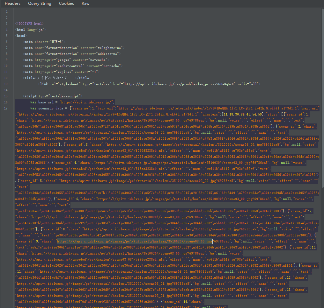324x308 pixels.
Task: Click the html lang="ja" tag
Action: [31, 30]
